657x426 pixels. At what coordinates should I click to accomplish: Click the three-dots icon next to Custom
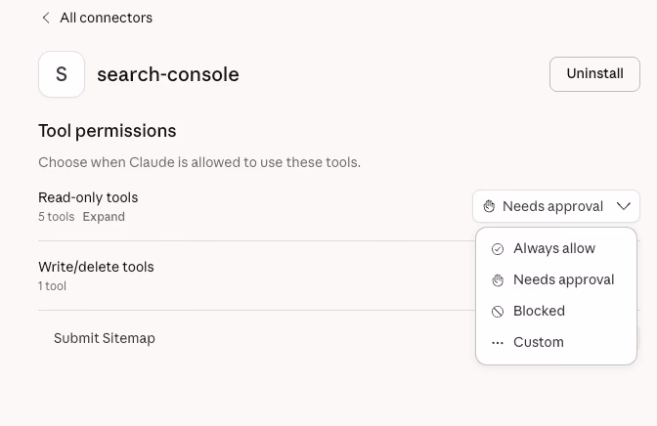click(498, 343)
